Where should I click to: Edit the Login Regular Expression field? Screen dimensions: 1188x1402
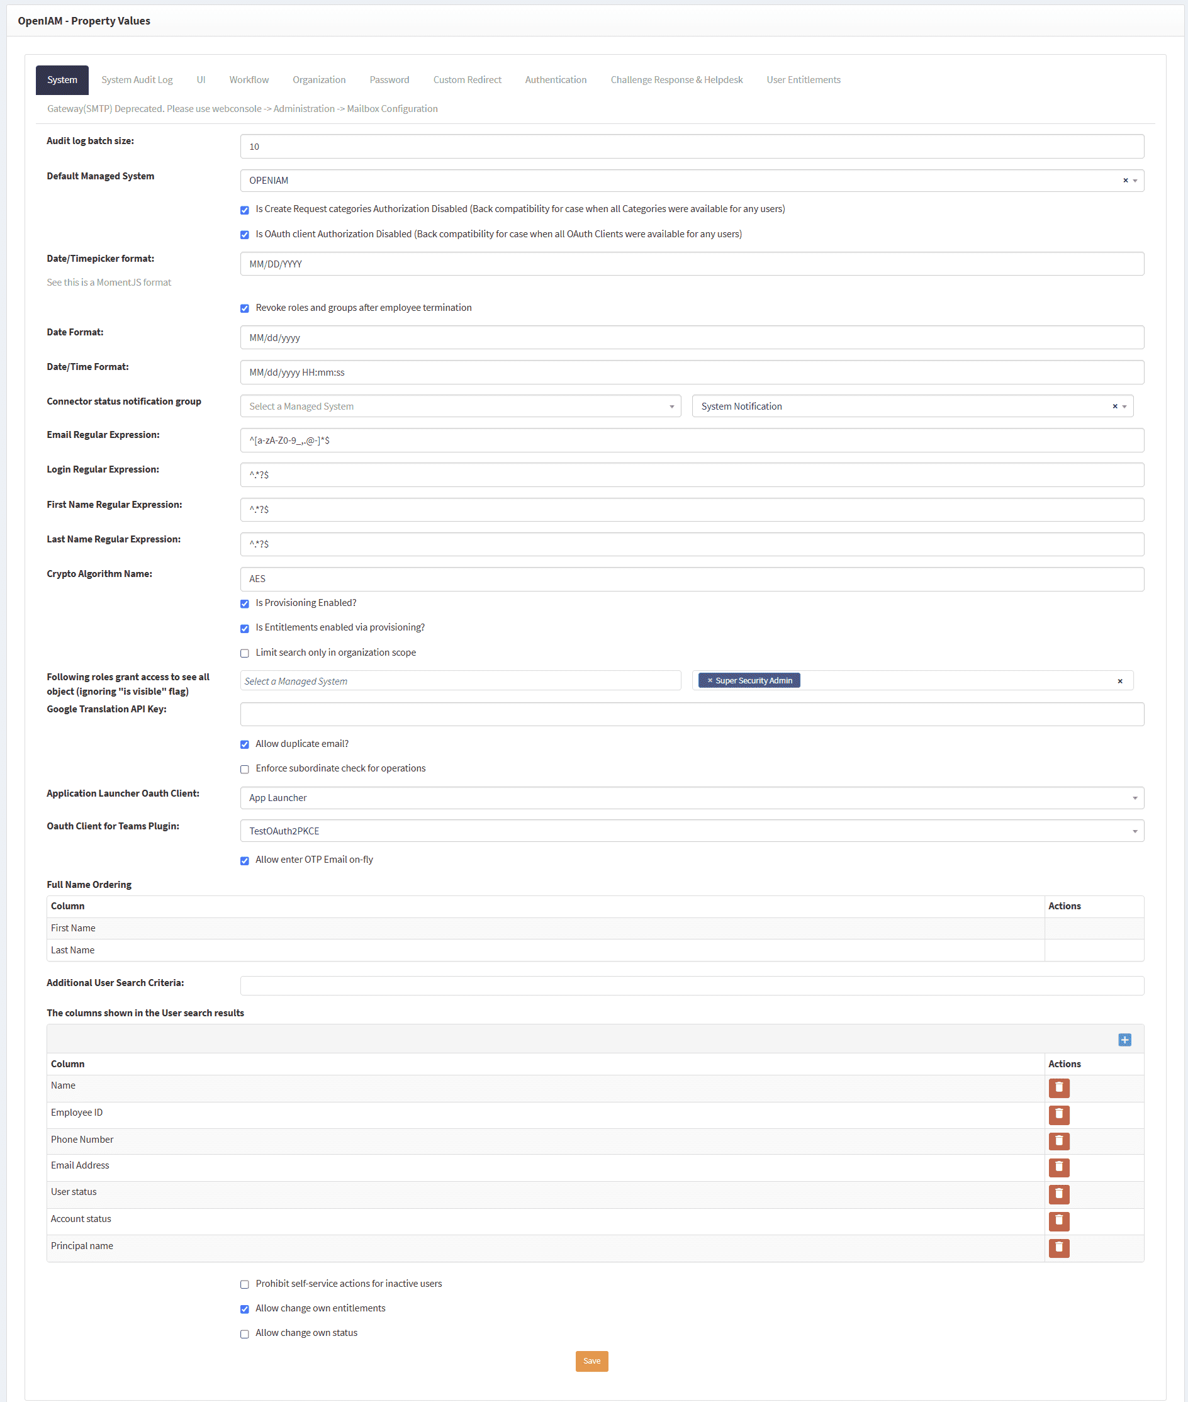692,474
